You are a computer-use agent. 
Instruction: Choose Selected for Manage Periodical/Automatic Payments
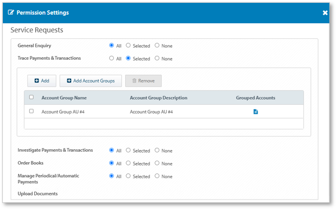(x=128, y=176)
